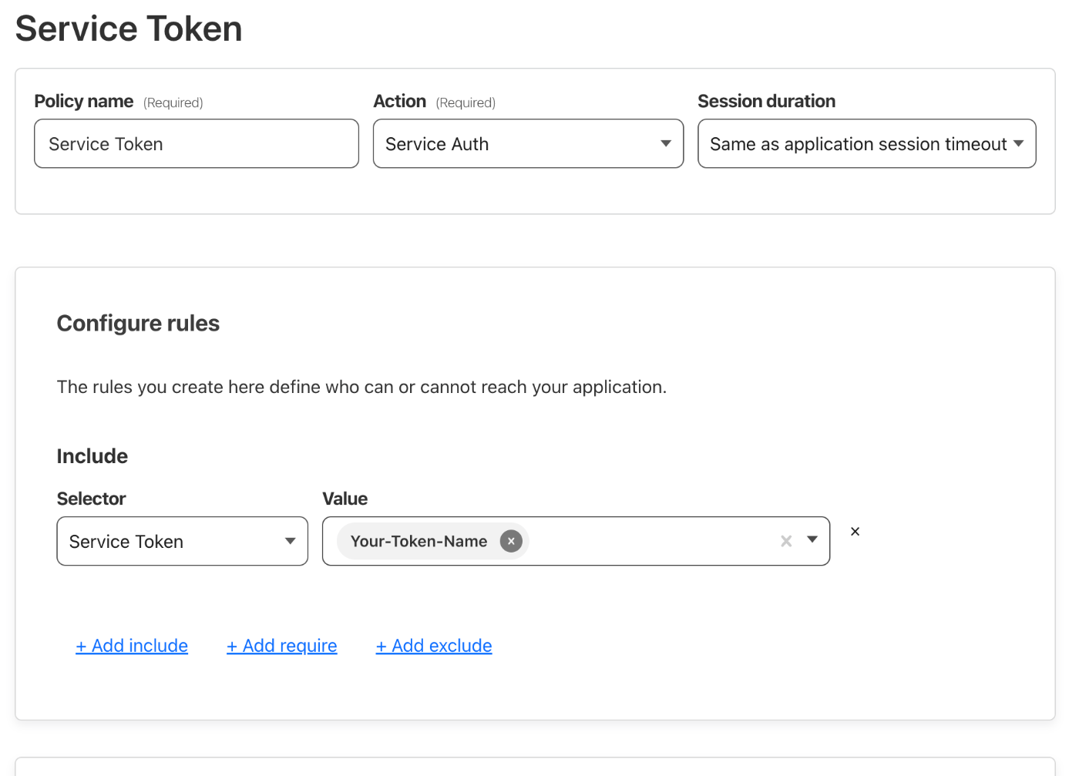The width and height of the screenshot is (1079, 776).
Task: Open the Service Auth action dropdown
Action: tap(528, 143)
